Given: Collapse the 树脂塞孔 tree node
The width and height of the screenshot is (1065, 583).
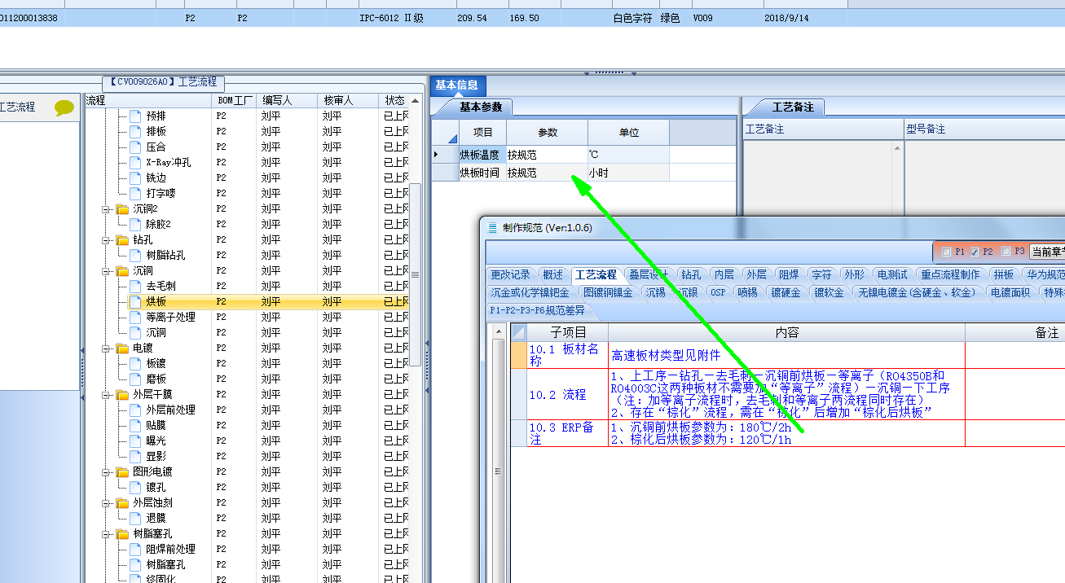Looking at the screenshot, I should [106, 534].
